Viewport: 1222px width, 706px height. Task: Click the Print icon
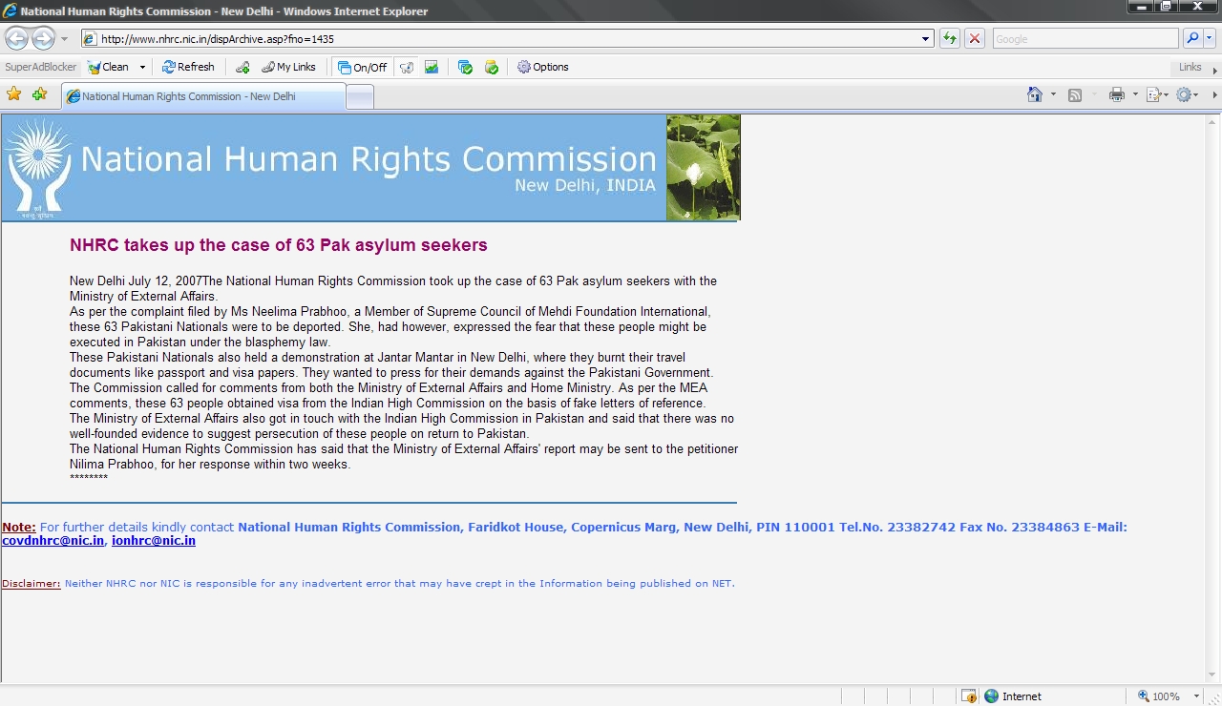pyautogui.click(x=1117, y=94)
